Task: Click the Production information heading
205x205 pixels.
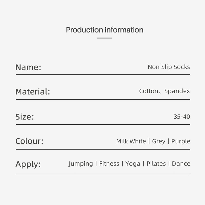Action: click(x=105, y=30)
